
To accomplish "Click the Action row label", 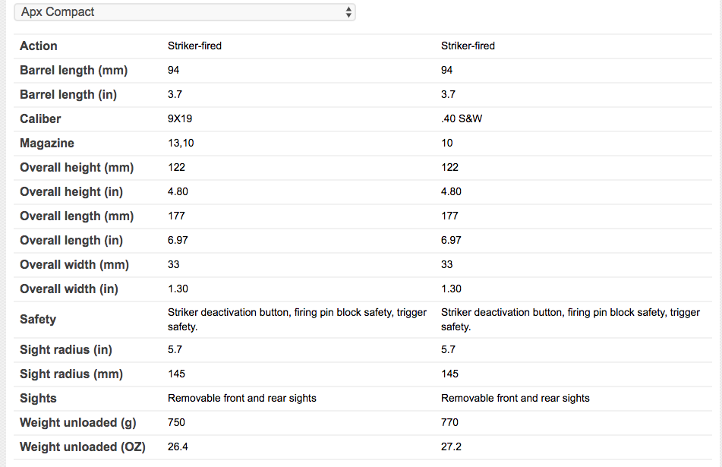I will 39,46.
